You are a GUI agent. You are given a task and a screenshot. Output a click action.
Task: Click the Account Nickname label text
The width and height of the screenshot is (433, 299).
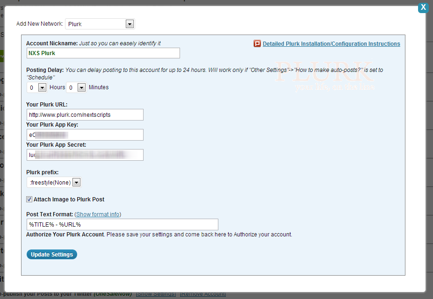click(x=52, y=43)
